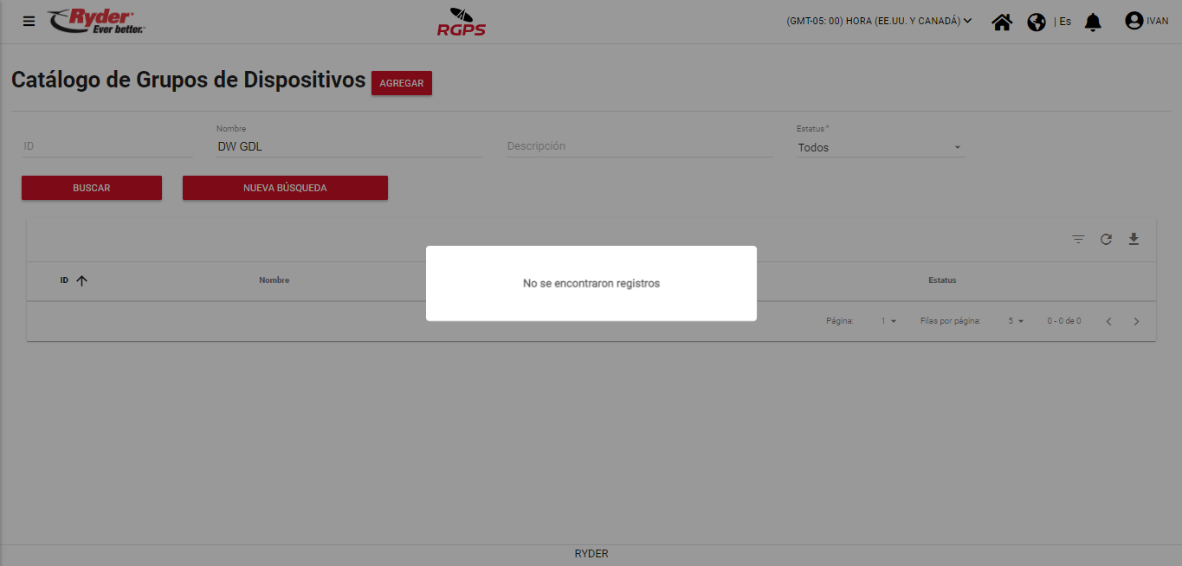Go to previous results page

tap(1108, 321)
